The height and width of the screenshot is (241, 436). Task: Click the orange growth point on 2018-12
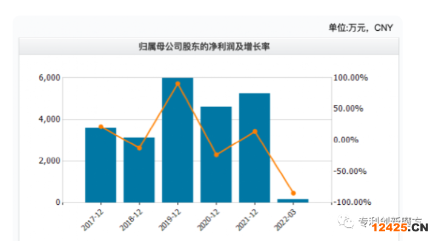tap(140, 148)
